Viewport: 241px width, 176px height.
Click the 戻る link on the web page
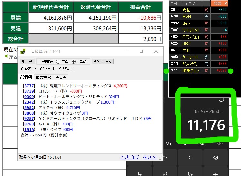tap(13, 57)
